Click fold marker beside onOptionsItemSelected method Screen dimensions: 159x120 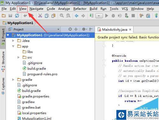pos(104,61)
